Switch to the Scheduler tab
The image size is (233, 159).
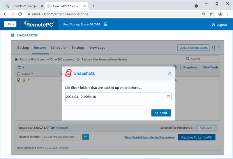59,48
